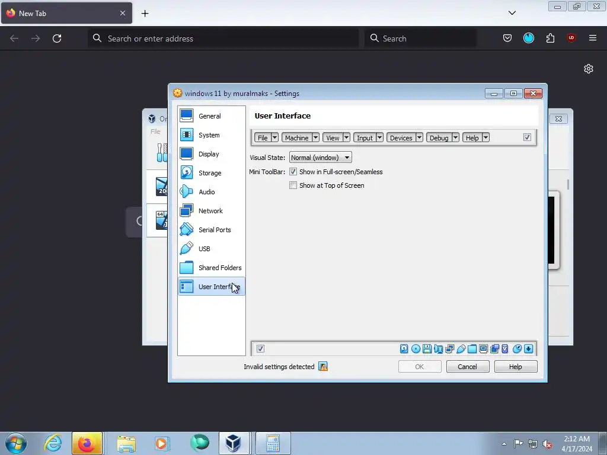Screen dimensions: 607x455
Task: Expand the Machine menu dropdown arrow
Action: click(315, 137)
